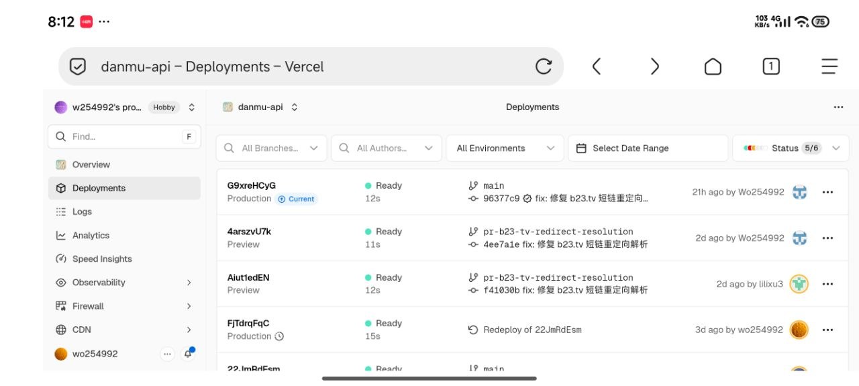Click the Current badge on the G9xreHCyG deployment
This screenshot has width=859, height=386.
297,199
